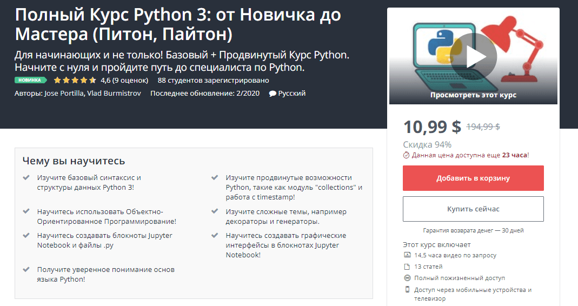Click 'Добавить в корзину' button

click(x=473, y=178)
